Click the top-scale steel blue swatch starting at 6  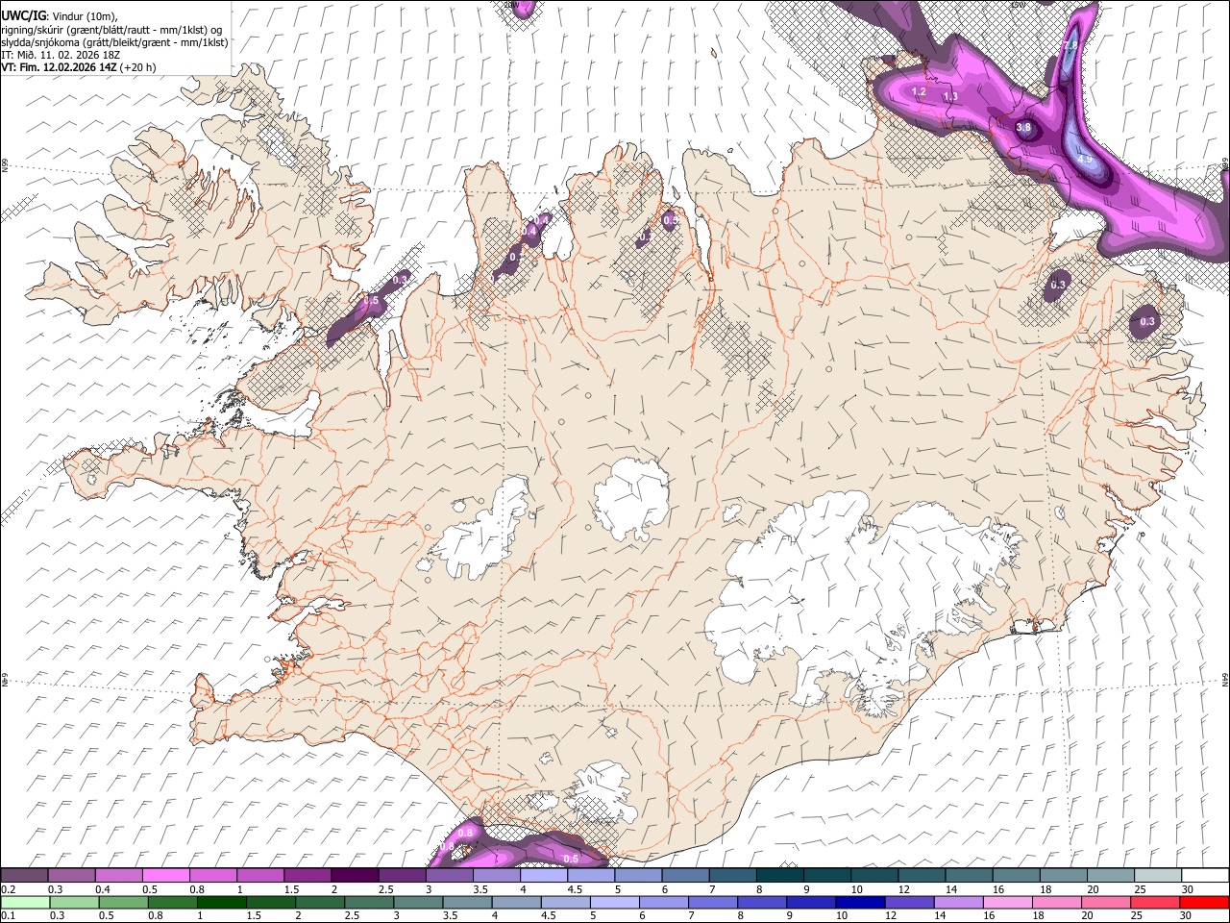coord(684,876)
